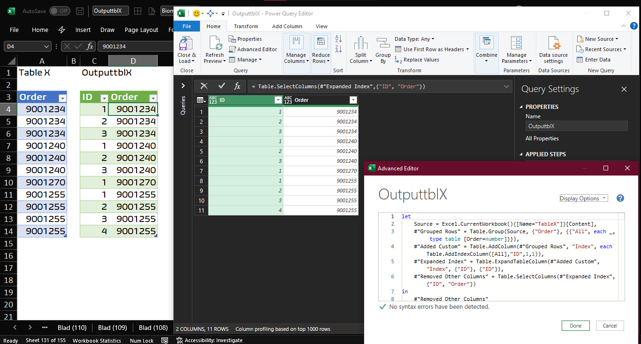The width and height of the screenshot is (641, 344).
Task: Open the All Properties link
Action: (542, 138)
